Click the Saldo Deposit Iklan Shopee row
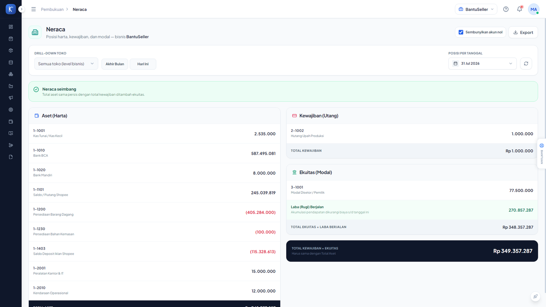 [x=154, y=251]
